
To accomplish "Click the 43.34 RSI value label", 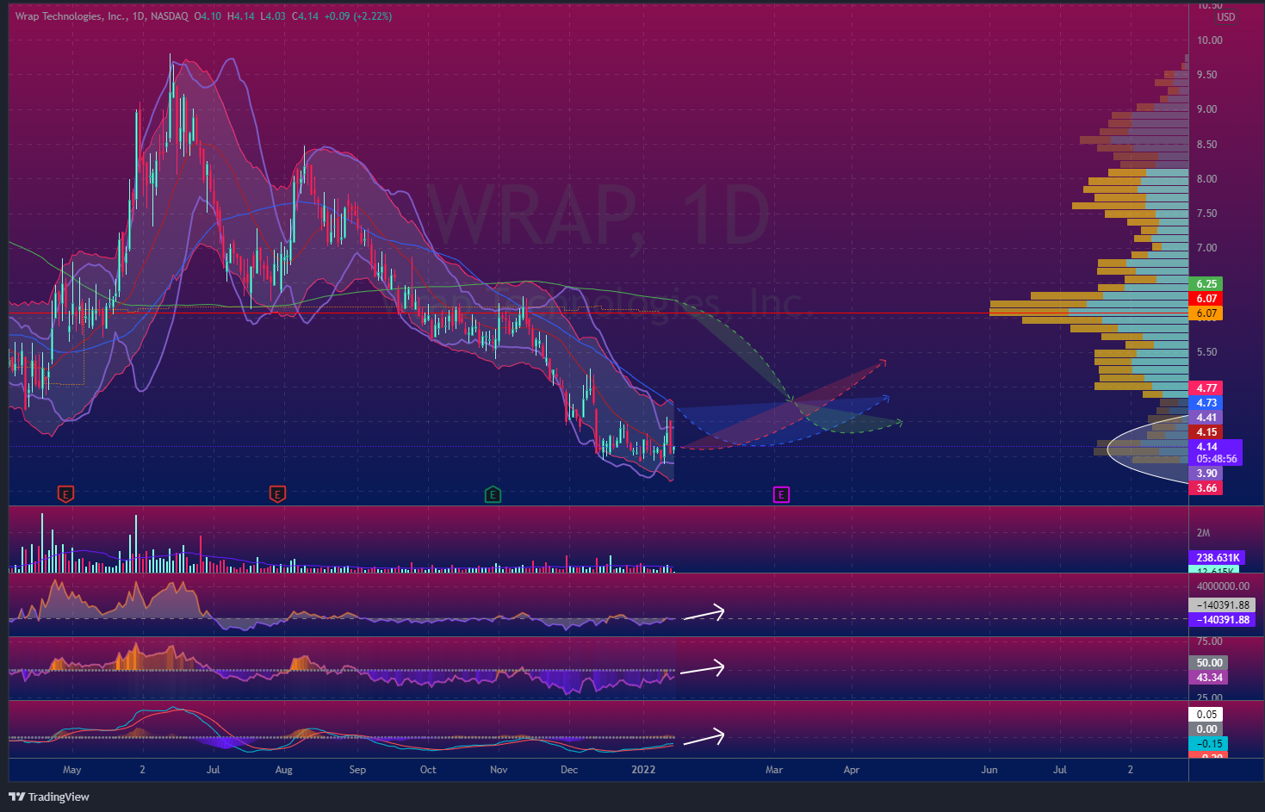I will tap(1208, 678).
